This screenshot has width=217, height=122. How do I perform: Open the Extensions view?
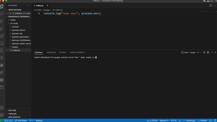click(2, 36)
